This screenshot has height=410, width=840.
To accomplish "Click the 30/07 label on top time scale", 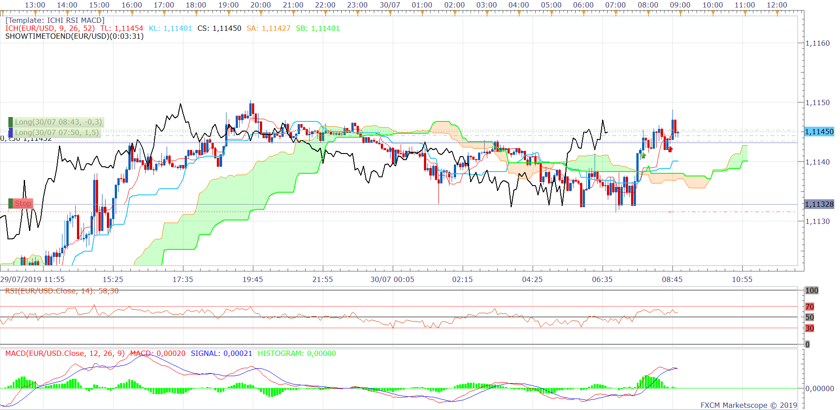I will [x=390, y=5].
